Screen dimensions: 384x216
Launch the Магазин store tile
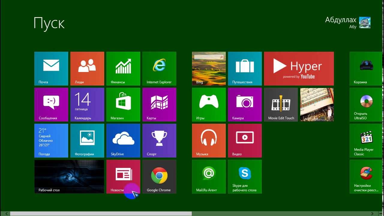click(123, 105)
